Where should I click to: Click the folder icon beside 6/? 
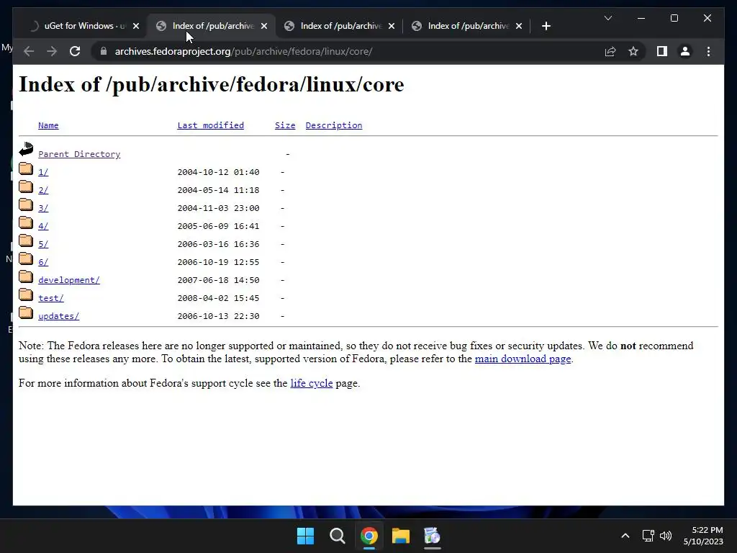26,258
